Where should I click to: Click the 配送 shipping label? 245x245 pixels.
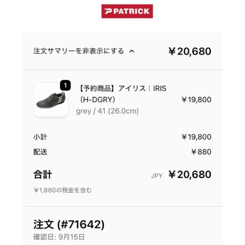tap(40, 152)
